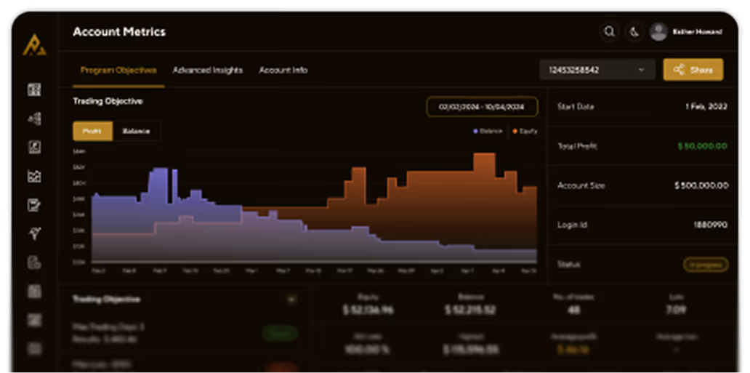Switch the chart to Balance view
750x373 pixels.
[136, 131]
